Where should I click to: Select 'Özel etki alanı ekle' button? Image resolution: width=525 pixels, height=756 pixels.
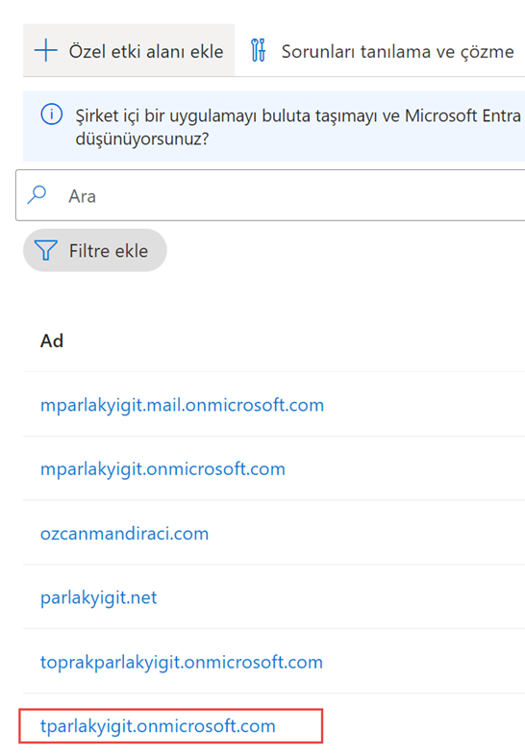[129, 51]
